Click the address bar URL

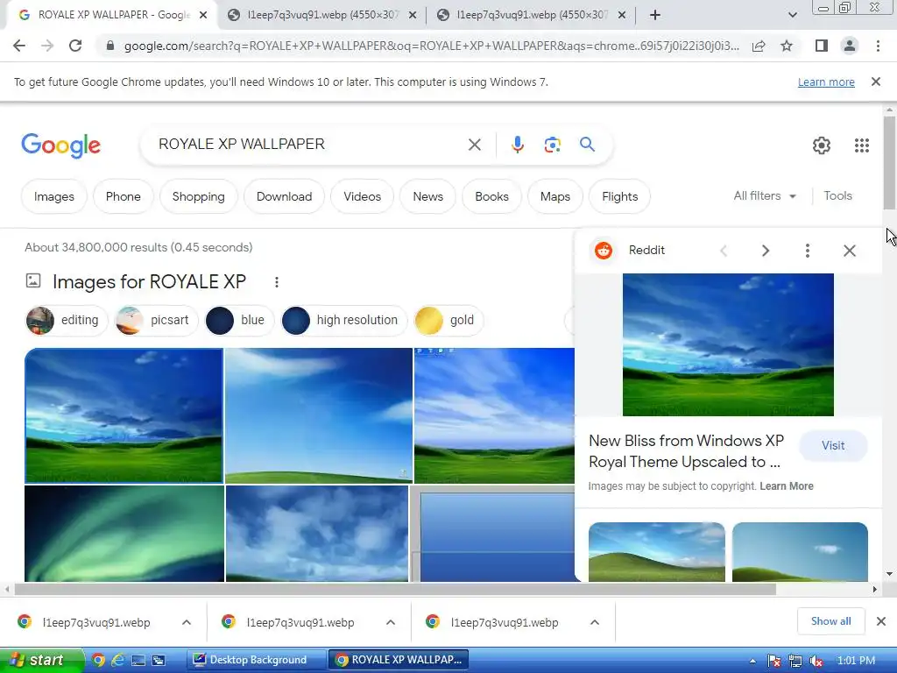click(x=431, y=46)
